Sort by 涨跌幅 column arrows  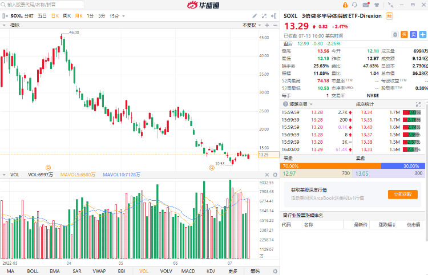point(394,225)
